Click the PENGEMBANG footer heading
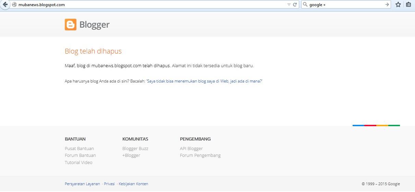Screen dimensions: 415x192 coord(195,139)
